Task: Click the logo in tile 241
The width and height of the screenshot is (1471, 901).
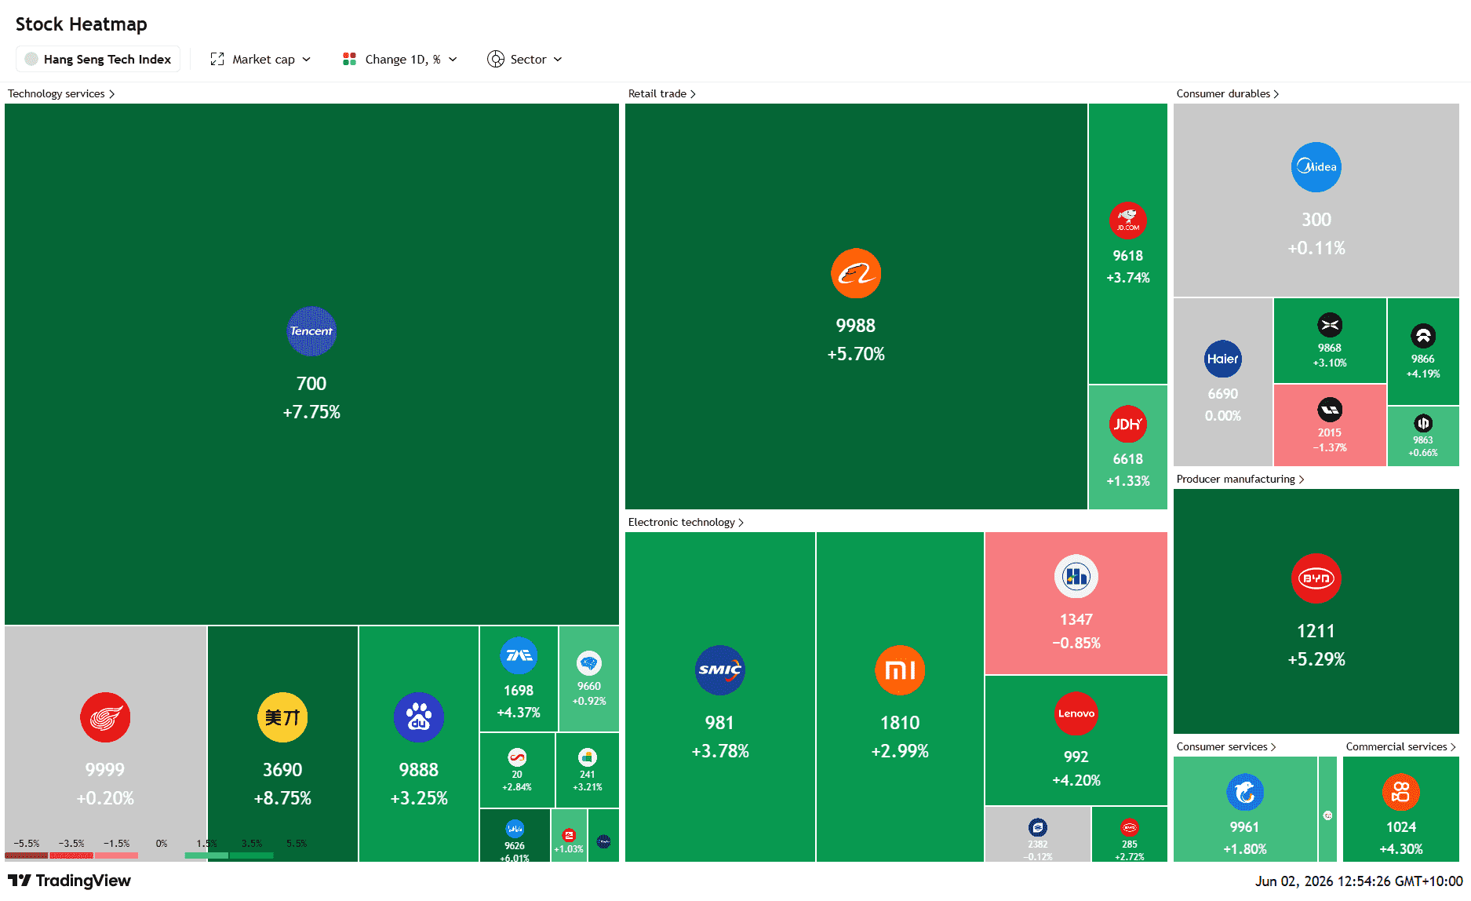Action: pos(588,757)
